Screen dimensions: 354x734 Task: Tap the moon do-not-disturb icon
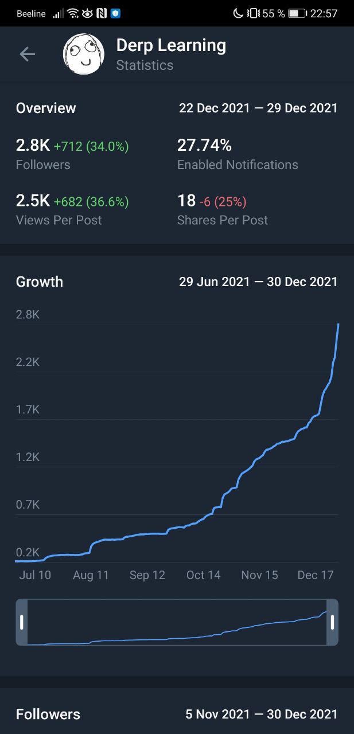click(x=238, y=13)
